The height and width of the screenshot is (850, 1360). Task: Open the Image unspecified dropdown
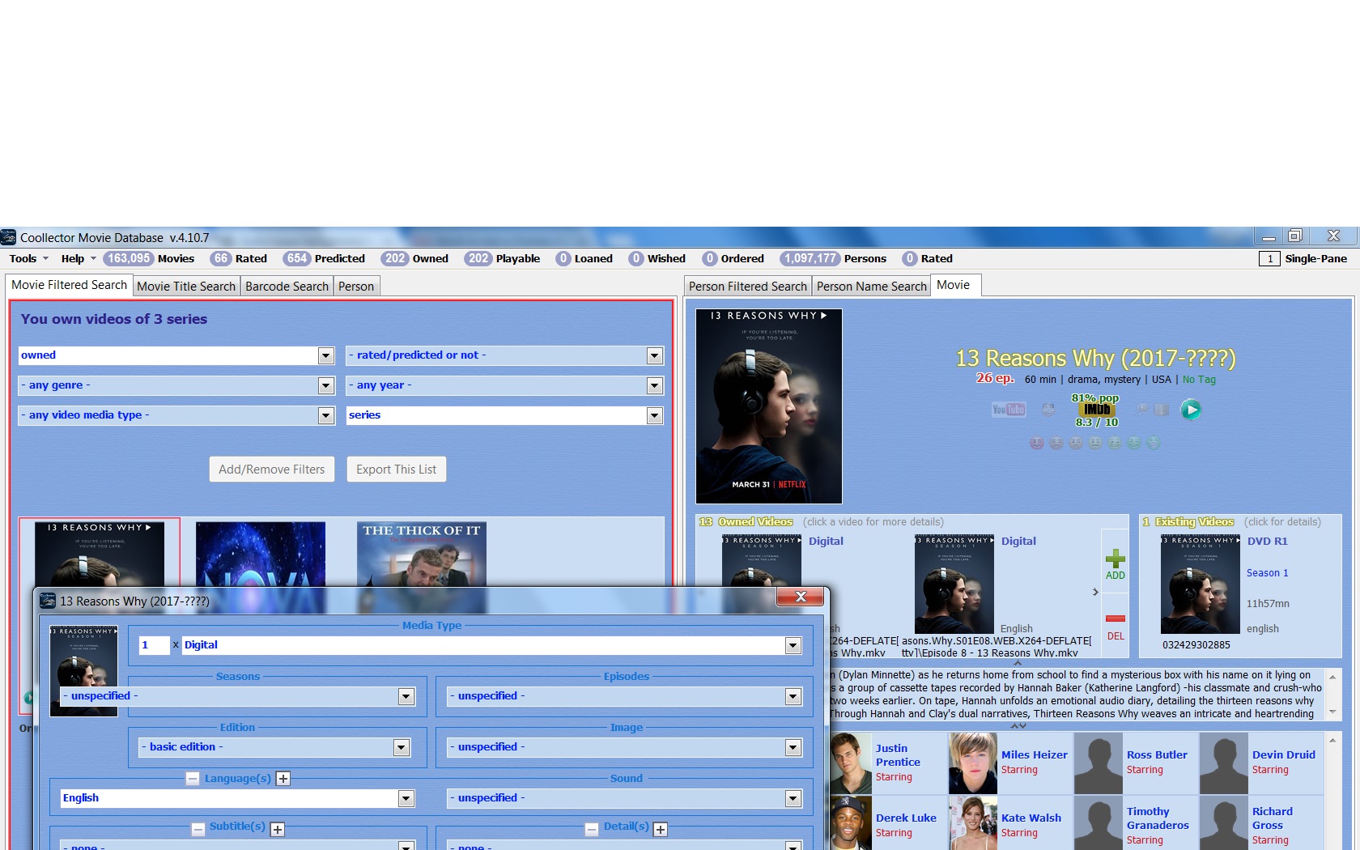coord(793,747)
